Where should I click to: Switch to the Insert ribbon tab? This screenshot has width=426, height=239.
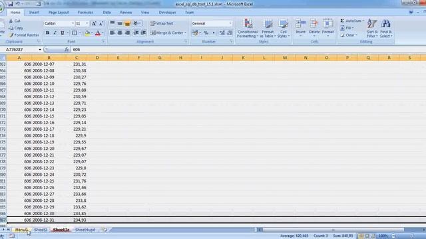(34, 13)
